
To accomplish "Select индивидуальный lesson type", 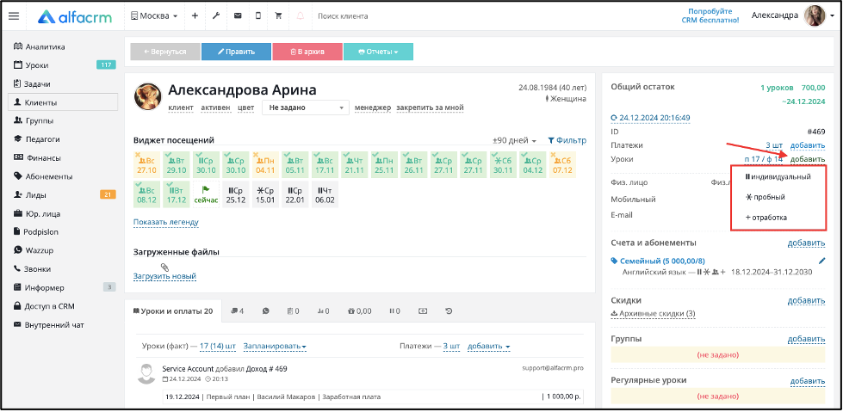I will 778,176.
